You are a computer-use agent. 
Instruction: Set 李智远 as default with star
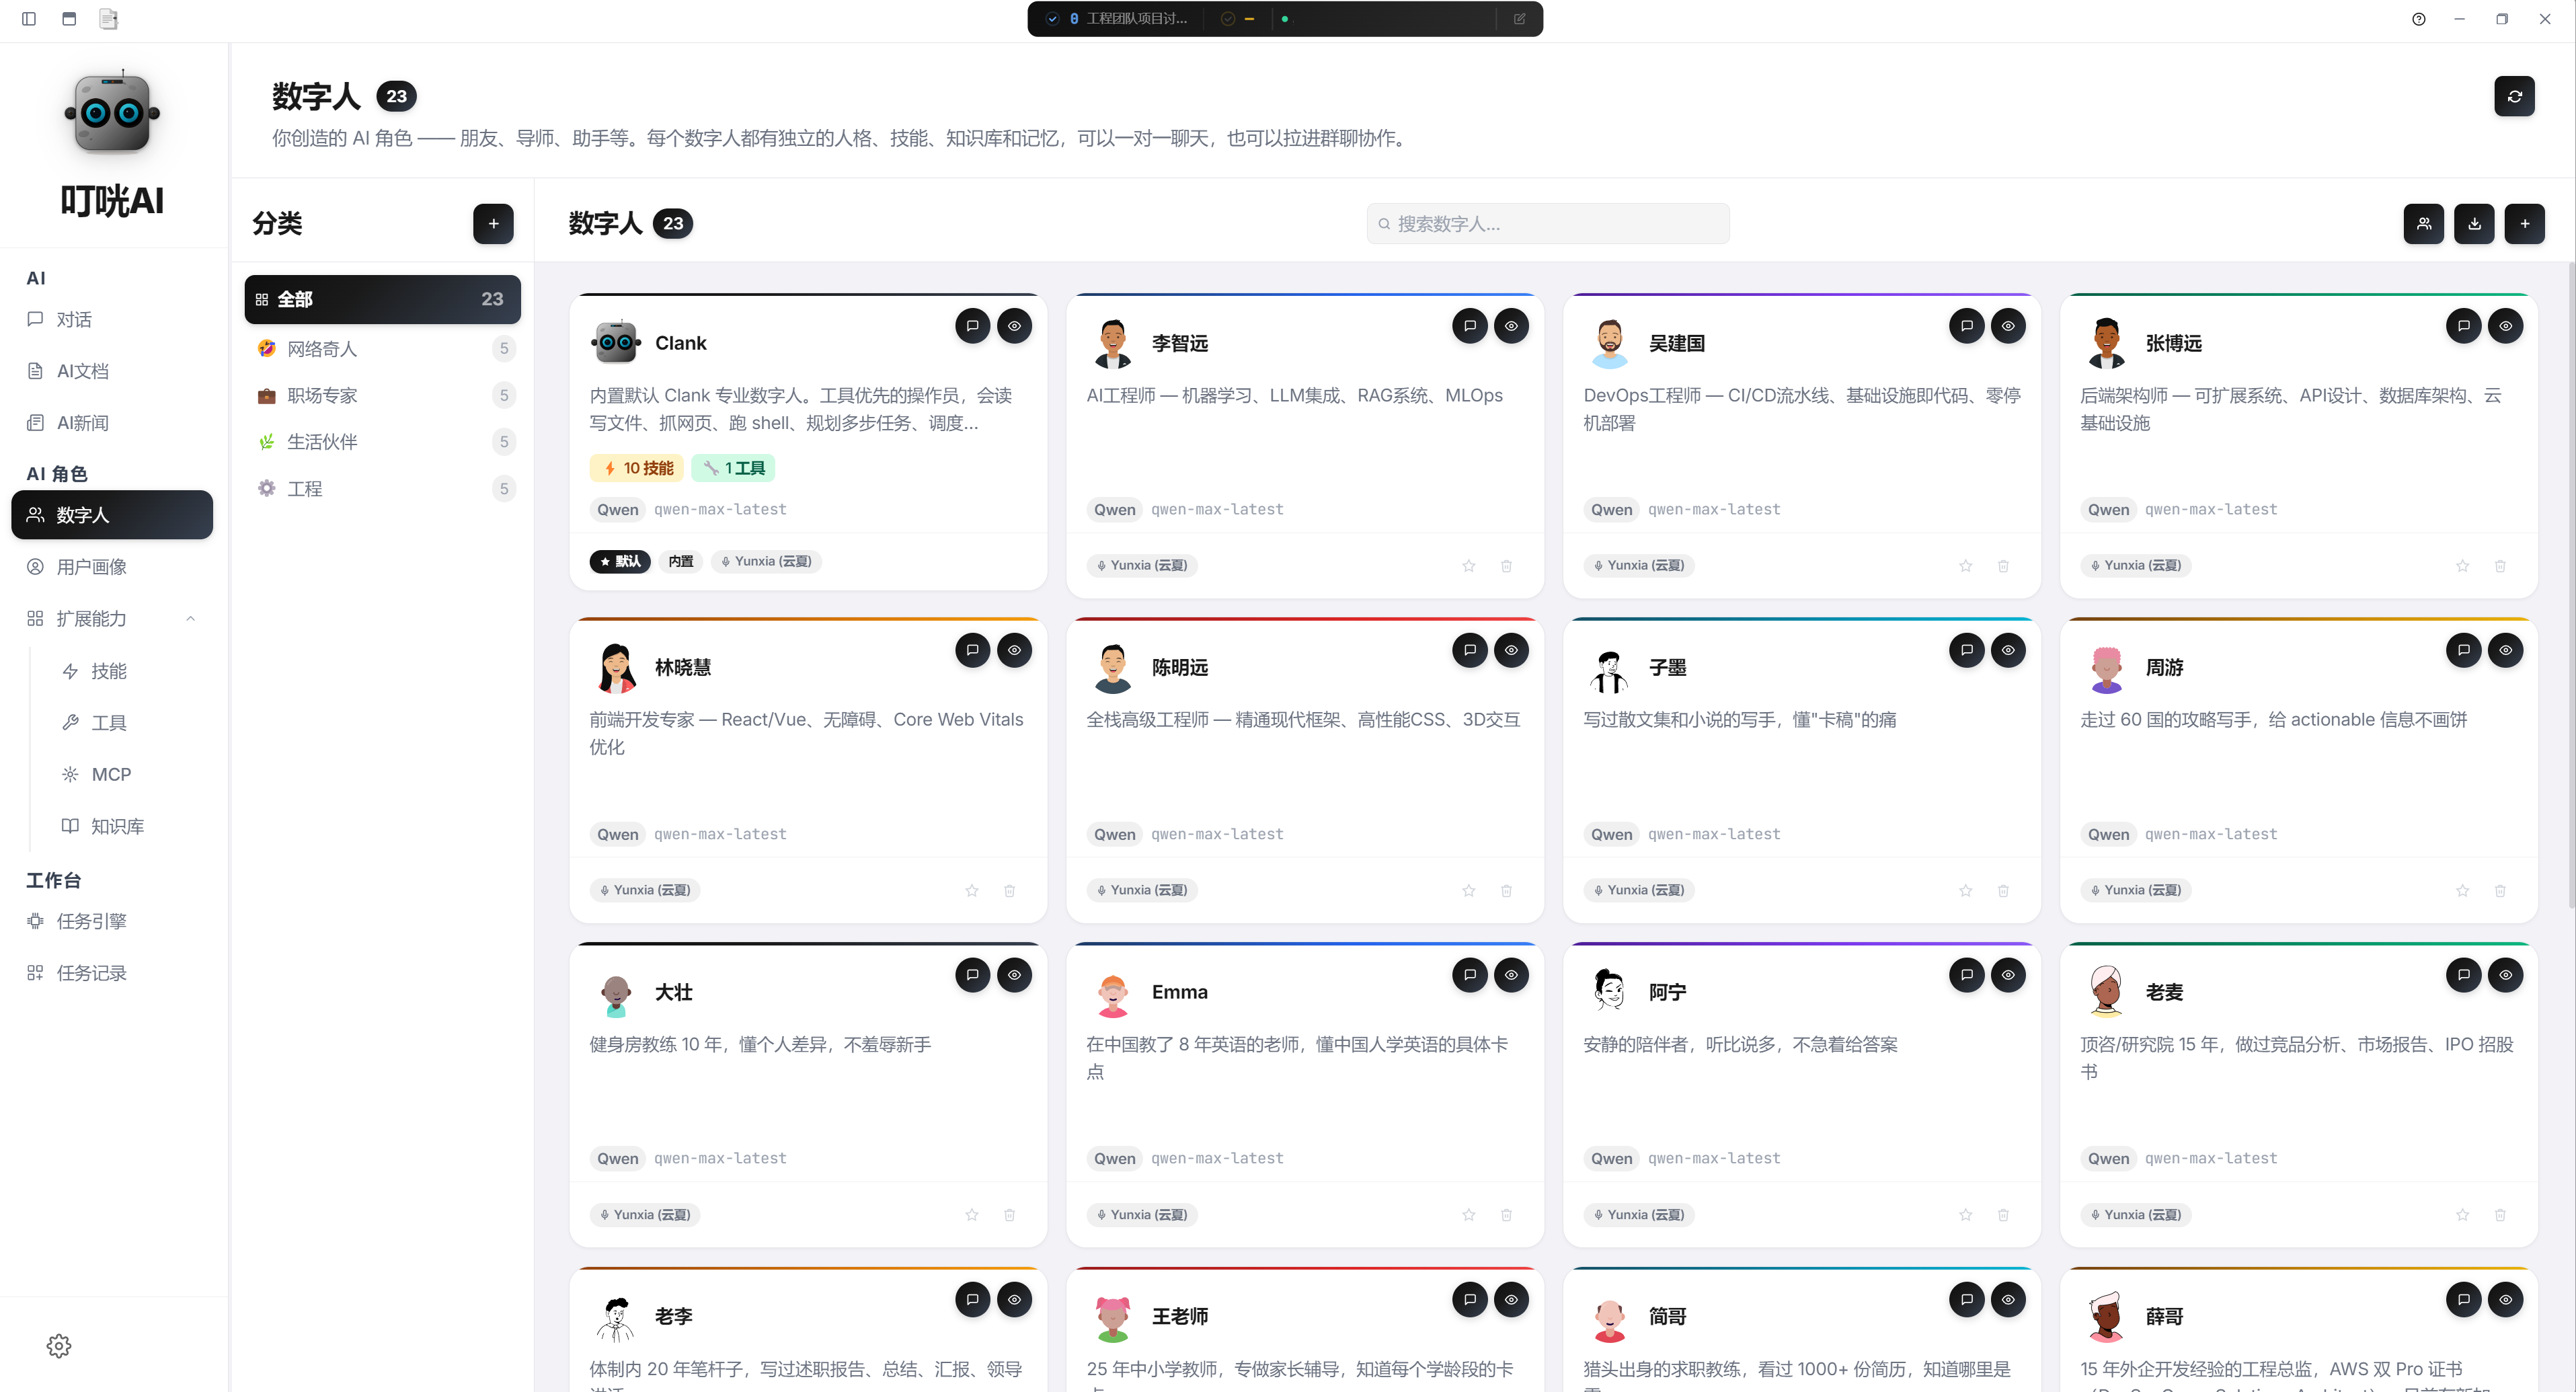1468,566
